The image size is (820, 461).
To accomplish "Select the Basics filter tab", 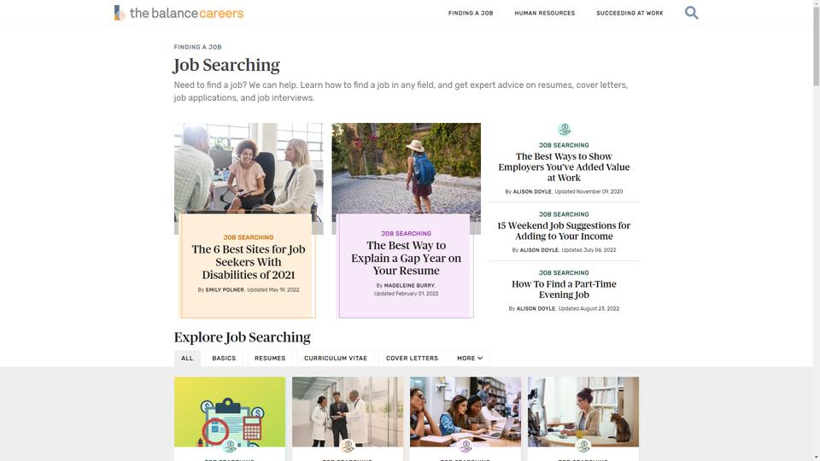I will click(x=224, y=358).
